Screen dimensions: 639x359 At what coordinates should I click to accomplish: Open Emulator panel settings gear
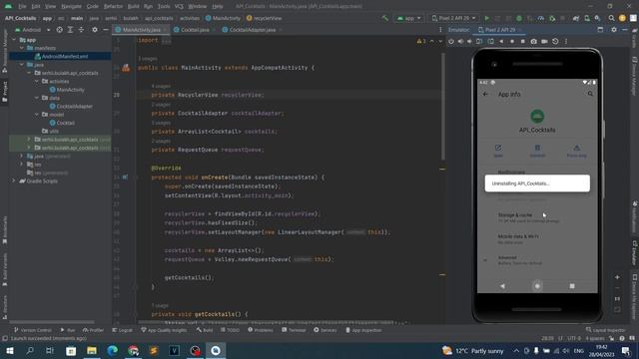(x=614, y=30)
